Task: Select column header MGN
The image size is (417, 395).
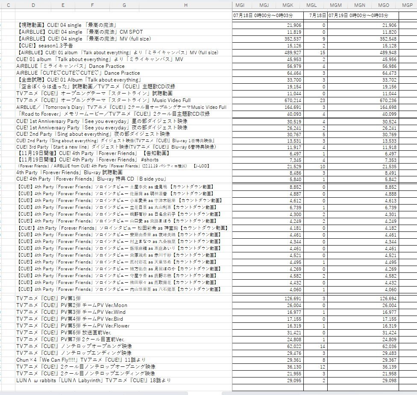Action: 360,5
